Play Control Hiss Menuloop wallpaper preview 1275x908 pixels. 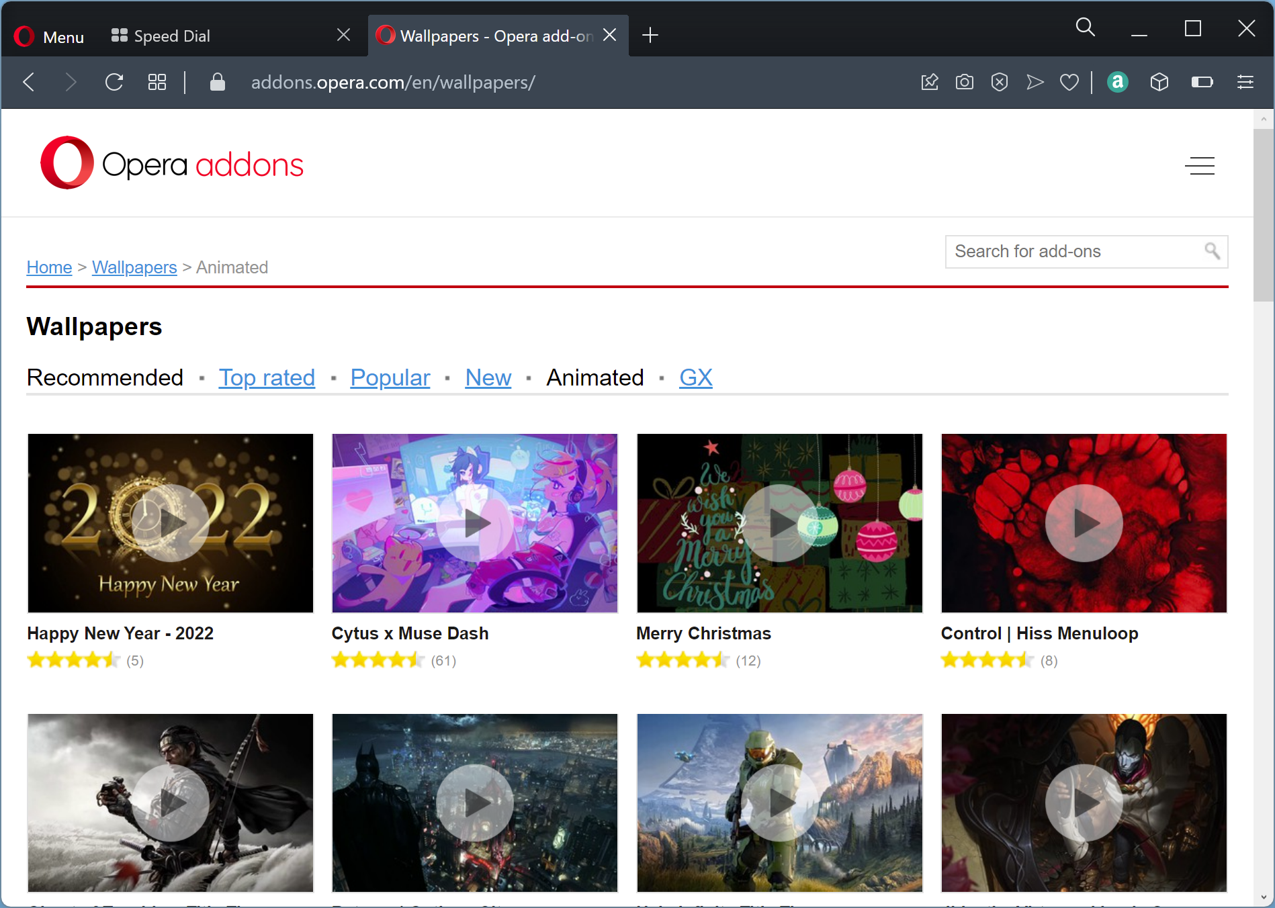(1084, 523)
